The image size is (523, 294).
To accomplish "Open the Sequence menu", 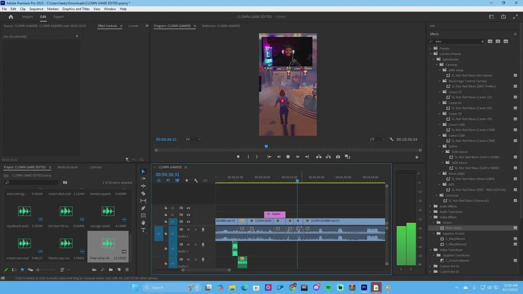I will coord(36,9).
